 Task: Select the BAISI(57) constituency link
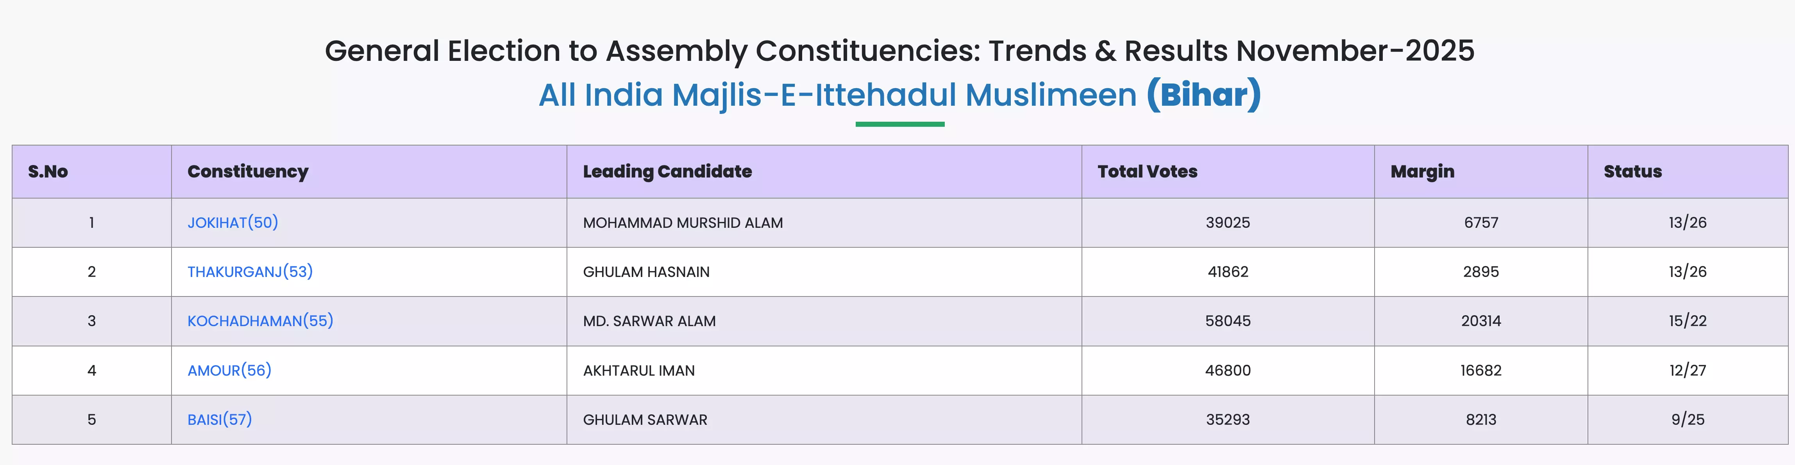(x=220, y=420)
